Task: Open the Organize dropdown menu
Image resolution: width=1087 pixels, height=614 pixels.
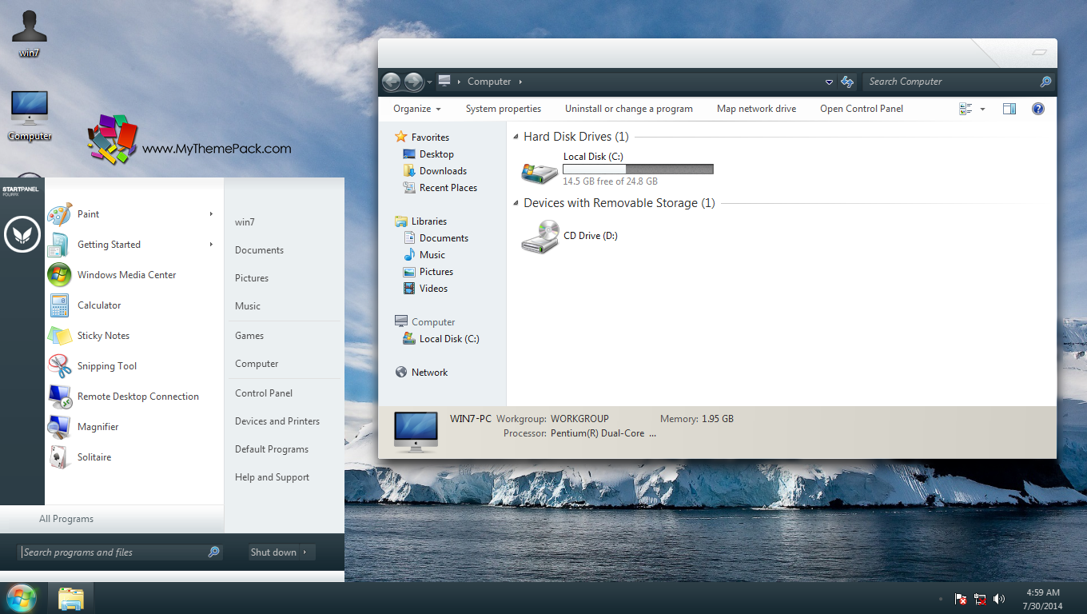Action: click(x=417, y=109)
